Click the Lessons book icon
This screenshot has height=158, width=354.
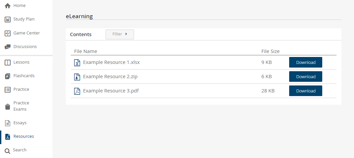coord(8,63)
